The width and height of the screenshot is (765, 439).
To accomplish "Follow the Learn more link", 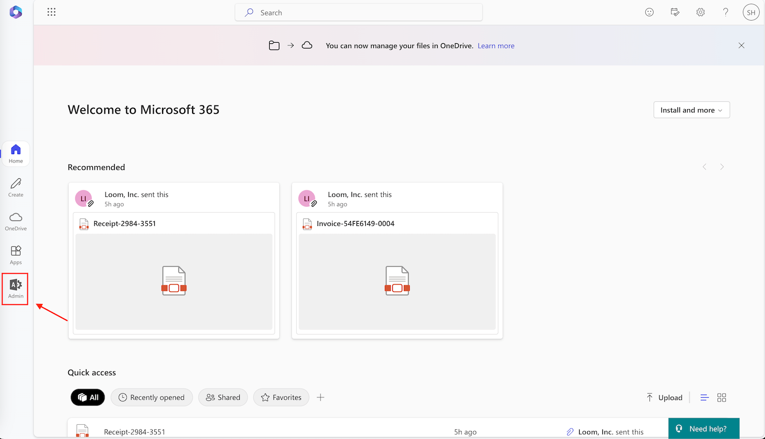I will tap(496, 46).
